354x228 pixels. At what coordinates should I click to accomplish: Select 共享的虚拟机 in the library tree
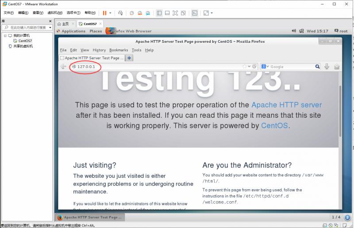click(x=23, y=46)
